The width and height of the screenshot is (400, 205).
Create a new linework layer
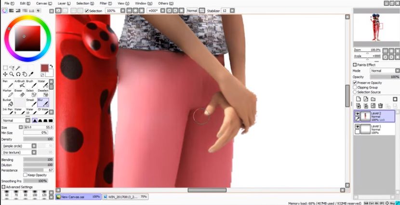point(366,99)
